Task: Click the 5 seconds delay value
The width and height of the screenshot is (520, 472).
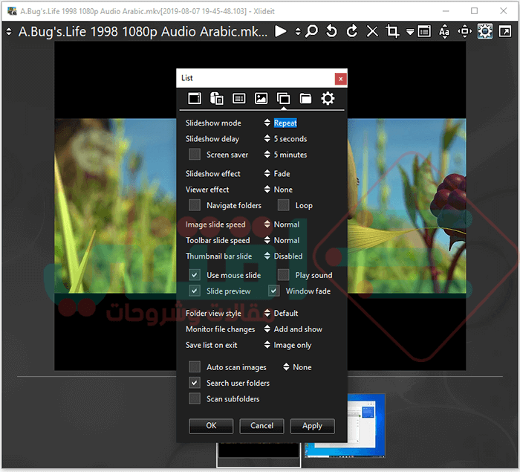Action: [290, 139]
